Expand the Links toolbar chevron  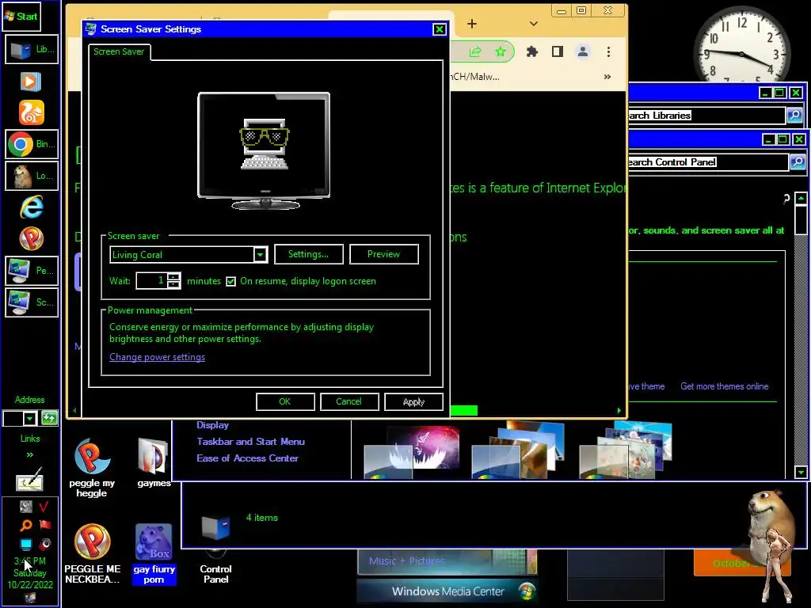[29, 455]
